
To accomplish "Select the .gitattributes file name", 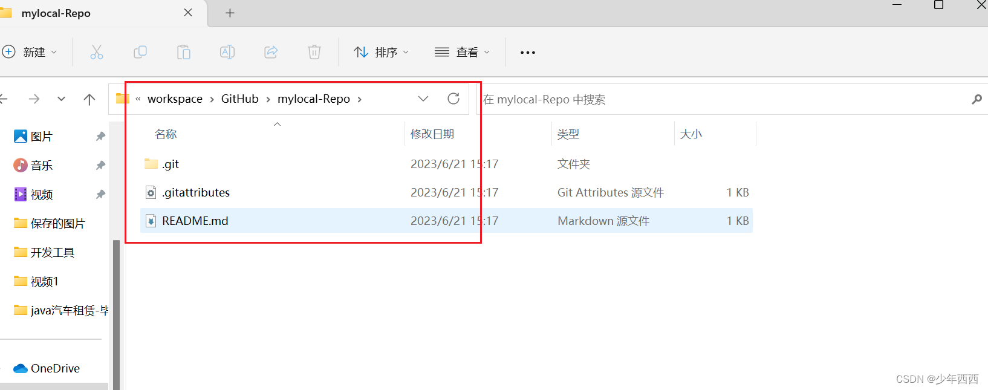I will pyautogui.click(x=196, y=192).
